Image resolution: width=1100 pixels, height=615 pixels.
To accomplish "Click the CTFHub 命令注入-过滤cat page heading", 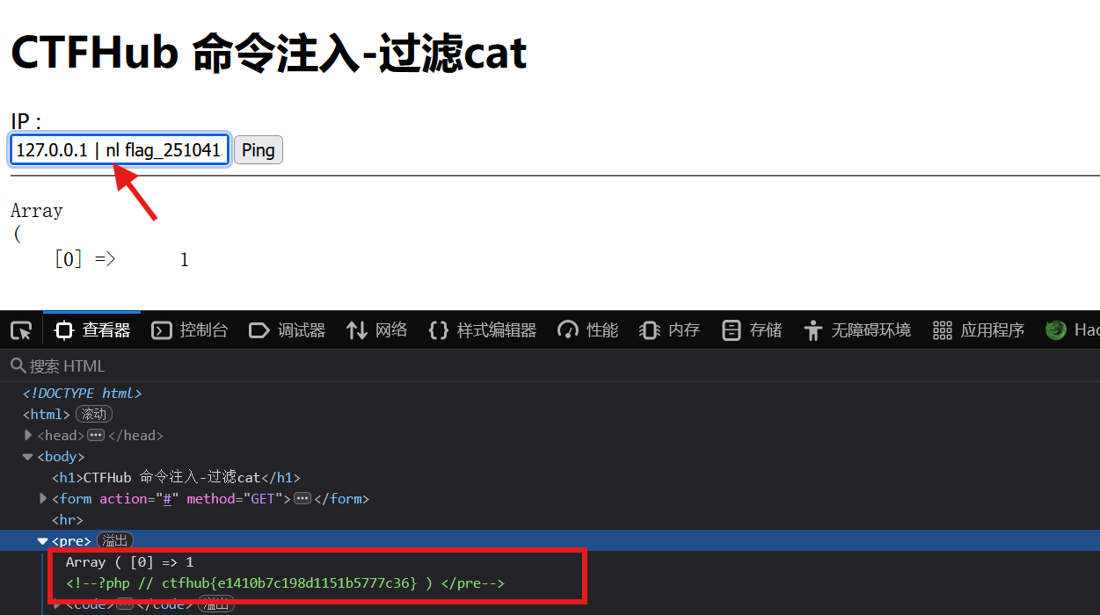I will click(x=269, y=53).
